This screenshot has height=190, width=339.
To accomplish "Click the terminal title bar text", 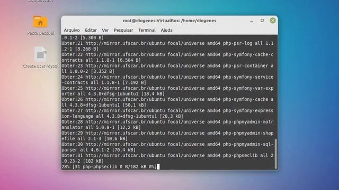I will point(169,21).
